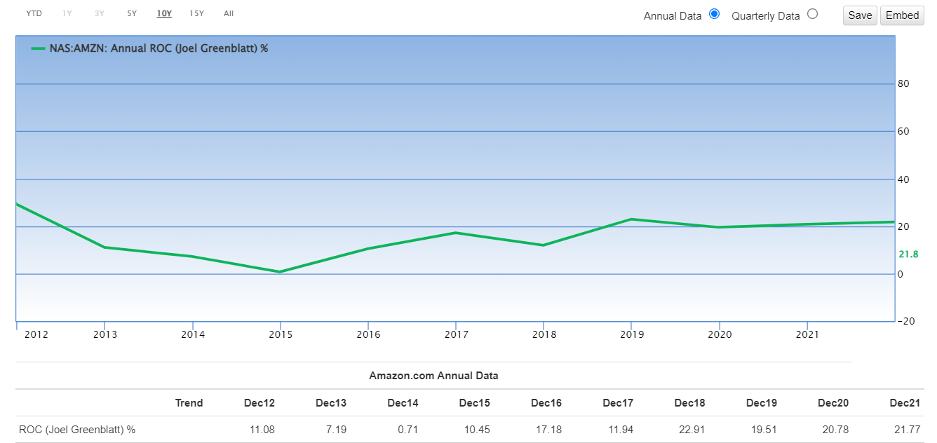Select the Annual Data radio button

[x=715, y=14]
